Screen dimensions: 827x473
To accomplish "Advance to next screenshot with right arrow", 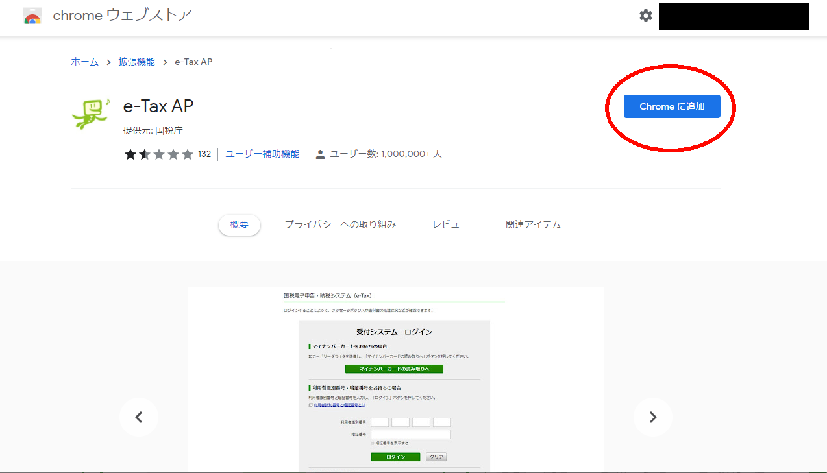I will click(653, 417).
